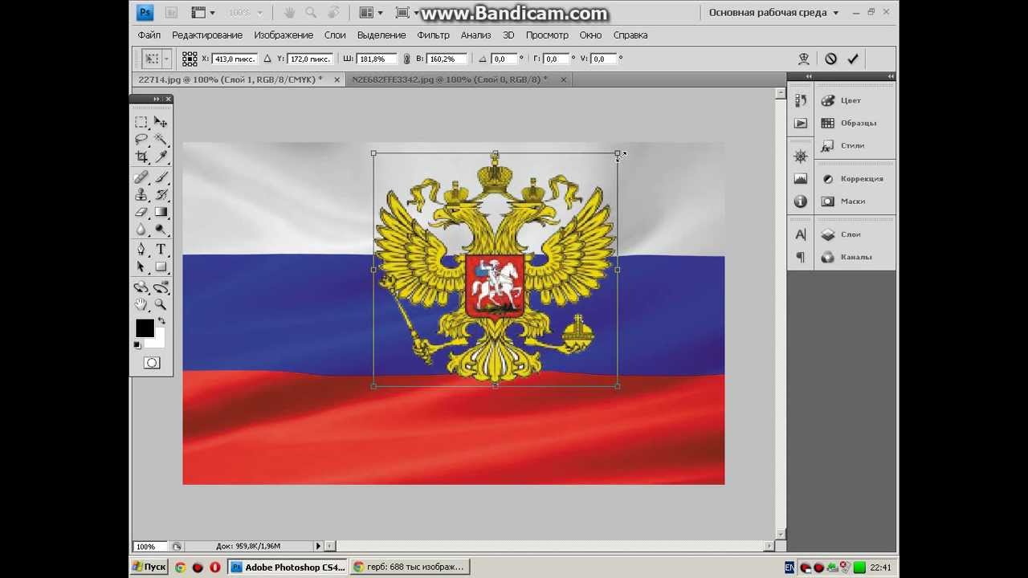
Task: Select the Eraser tool
Action: point(141,213)
